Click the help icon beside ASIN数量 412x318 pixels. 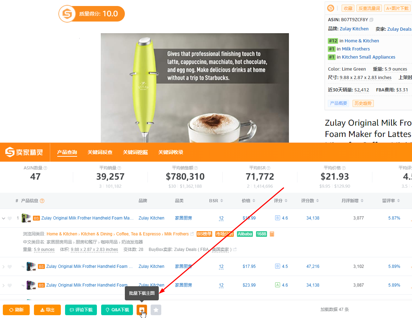coord(45,168)
